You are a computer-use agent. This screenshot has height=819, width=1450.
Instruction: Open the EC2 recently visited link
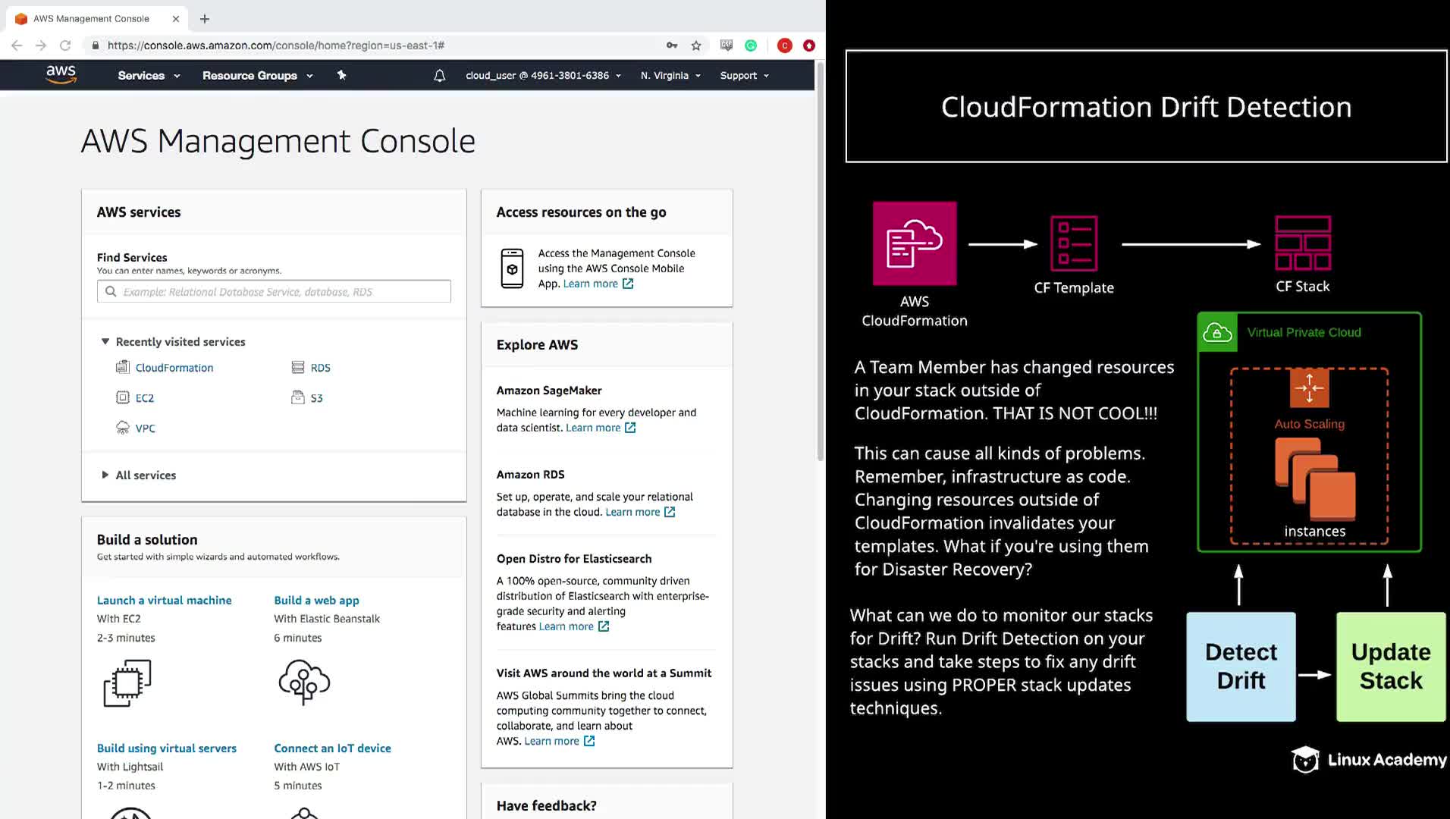(144, 398)
